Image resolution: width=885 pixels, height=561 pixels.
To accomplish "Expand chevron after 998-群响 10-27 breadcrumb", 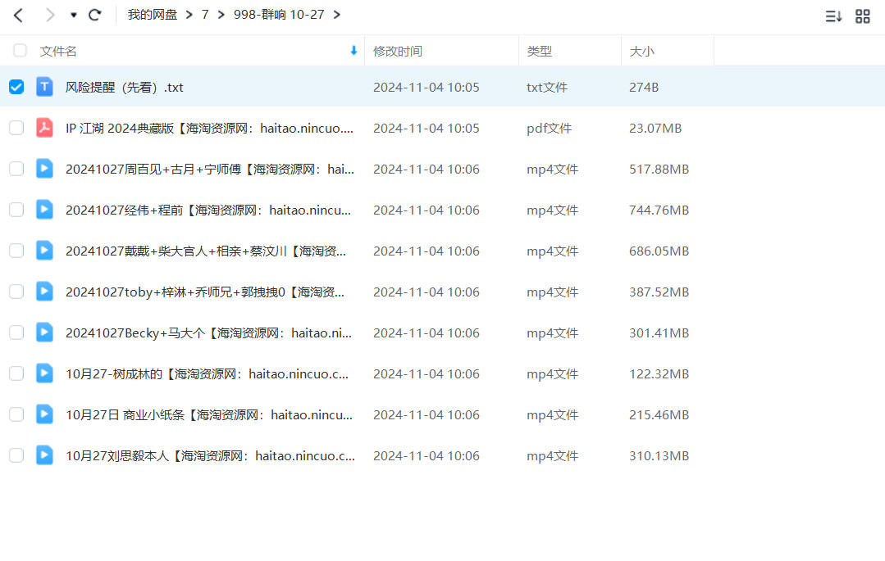I will click(x=337, y=15).
